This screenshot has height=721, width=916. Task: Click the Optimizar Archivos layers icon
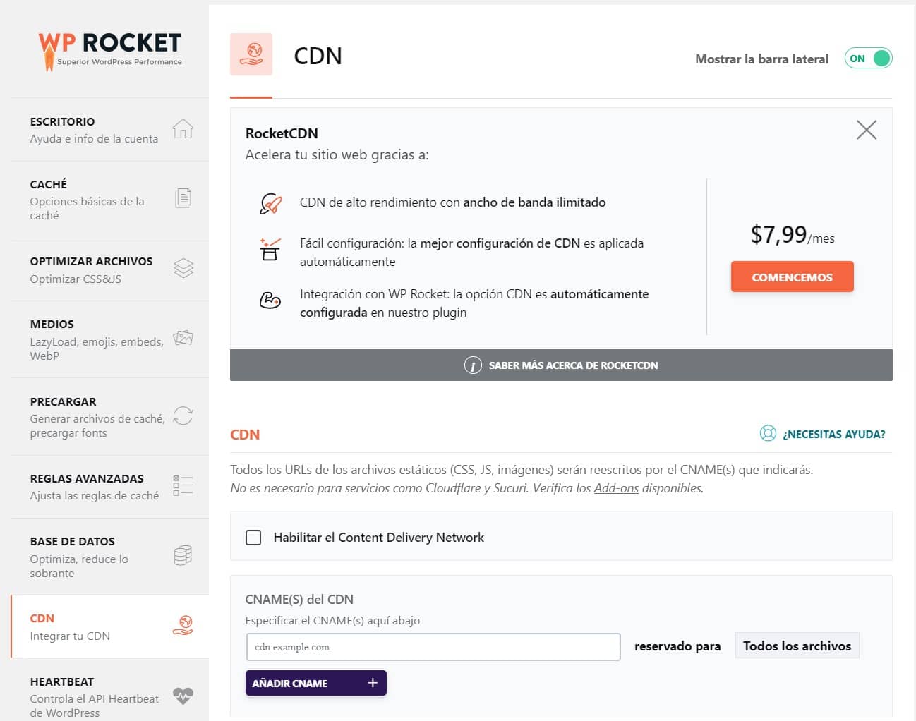(x=183, y=268)
